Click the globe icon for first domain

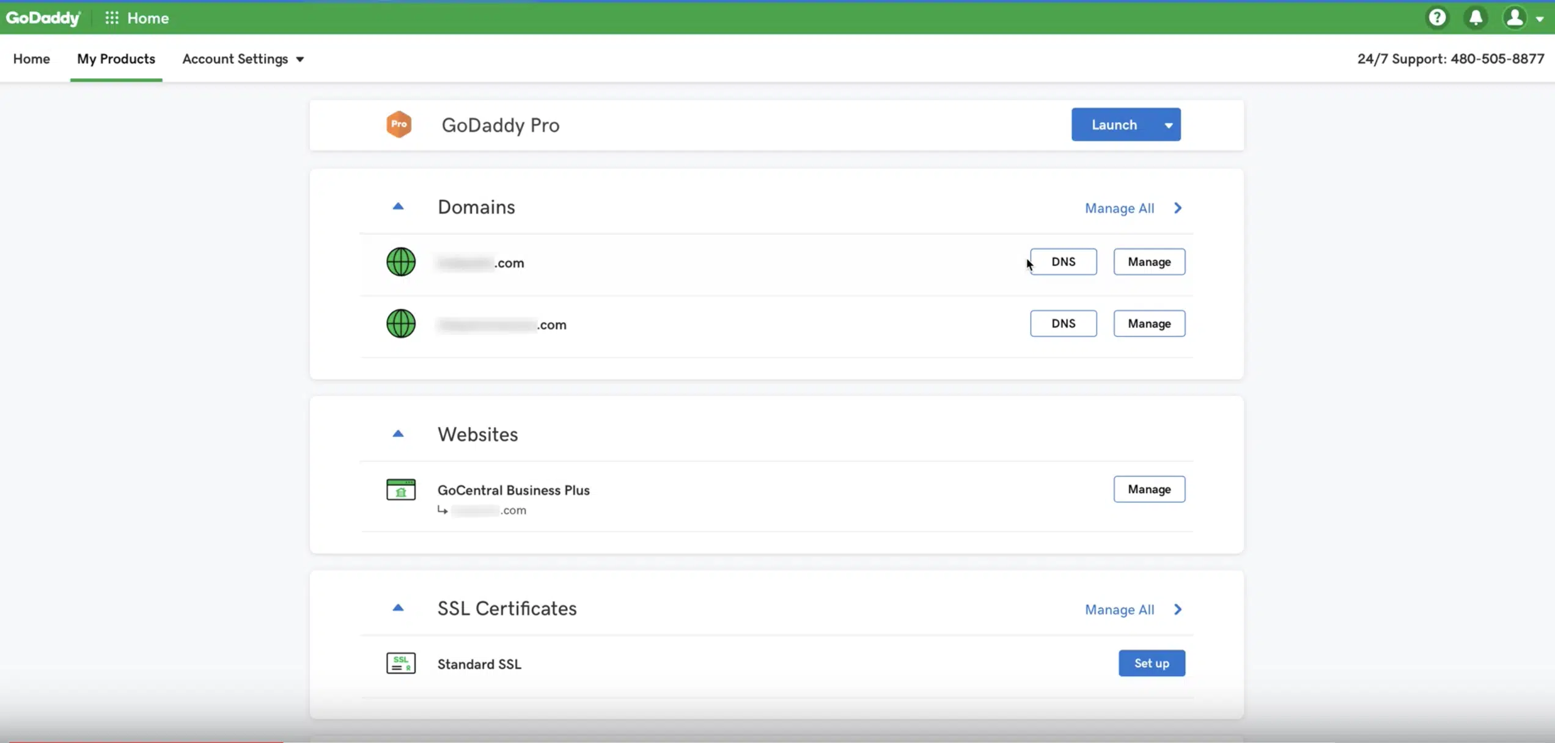pos(400,262)
